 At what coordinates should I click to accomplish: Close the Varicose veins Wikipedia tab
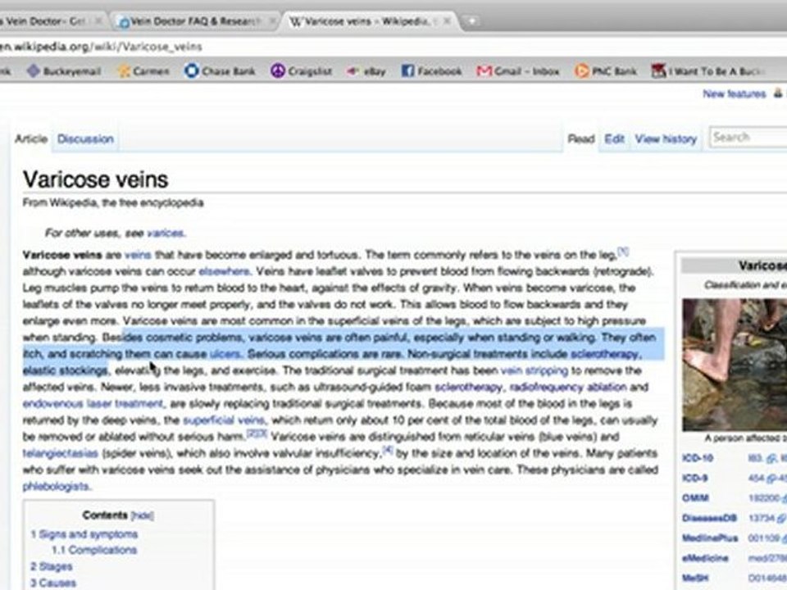point(446,21)
